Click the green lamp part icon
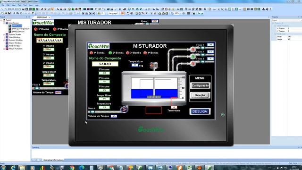Image resolution: width=302 pixels, height=170 pixels. tap(73, 9)
